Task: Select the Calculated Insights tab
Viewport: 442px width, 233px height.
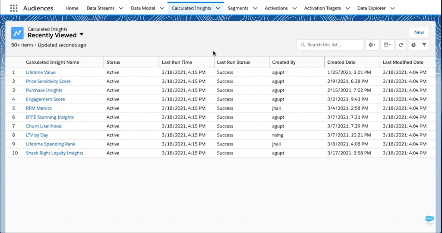Action: pos(191,8)
